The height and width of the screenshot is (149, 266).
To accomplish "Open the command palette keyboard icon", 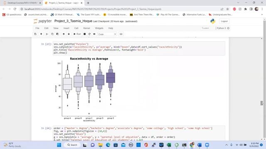I will pos(121,34).
